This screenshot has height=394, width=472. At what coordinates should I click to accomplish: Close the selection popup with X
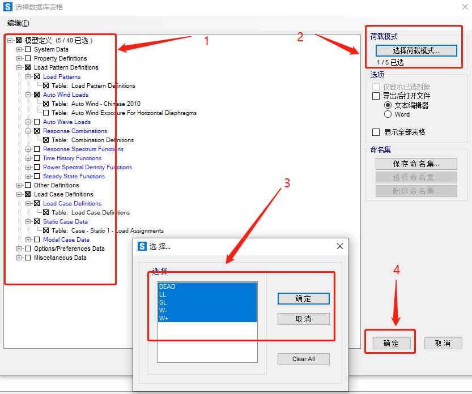[x=340, y=246]
